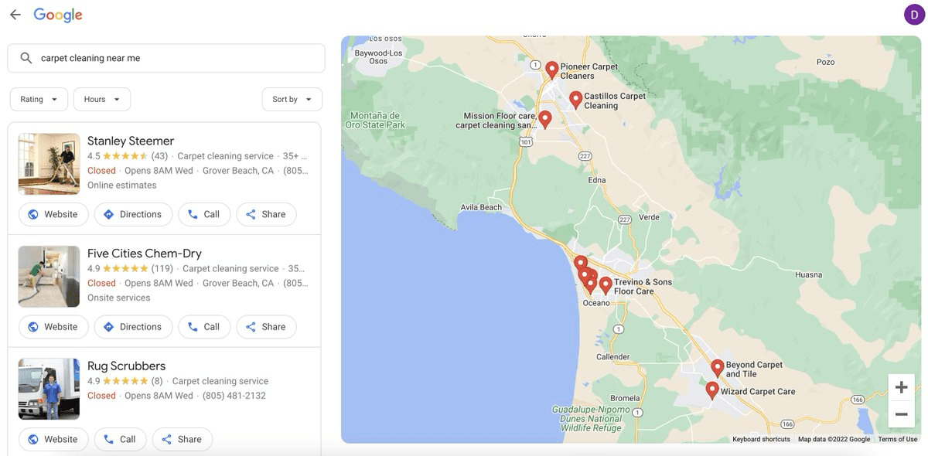Get directions to Five Cities Chem-Dry
The height and width of the screenshot is (456, 928).
pos(133,327)
